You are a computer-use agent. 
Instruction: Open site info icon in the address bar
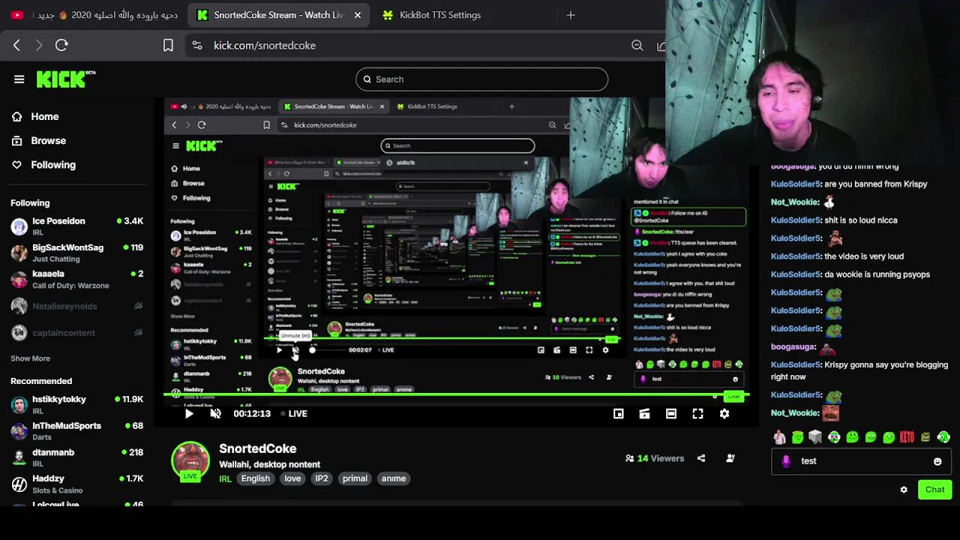[x=196, y=46]
